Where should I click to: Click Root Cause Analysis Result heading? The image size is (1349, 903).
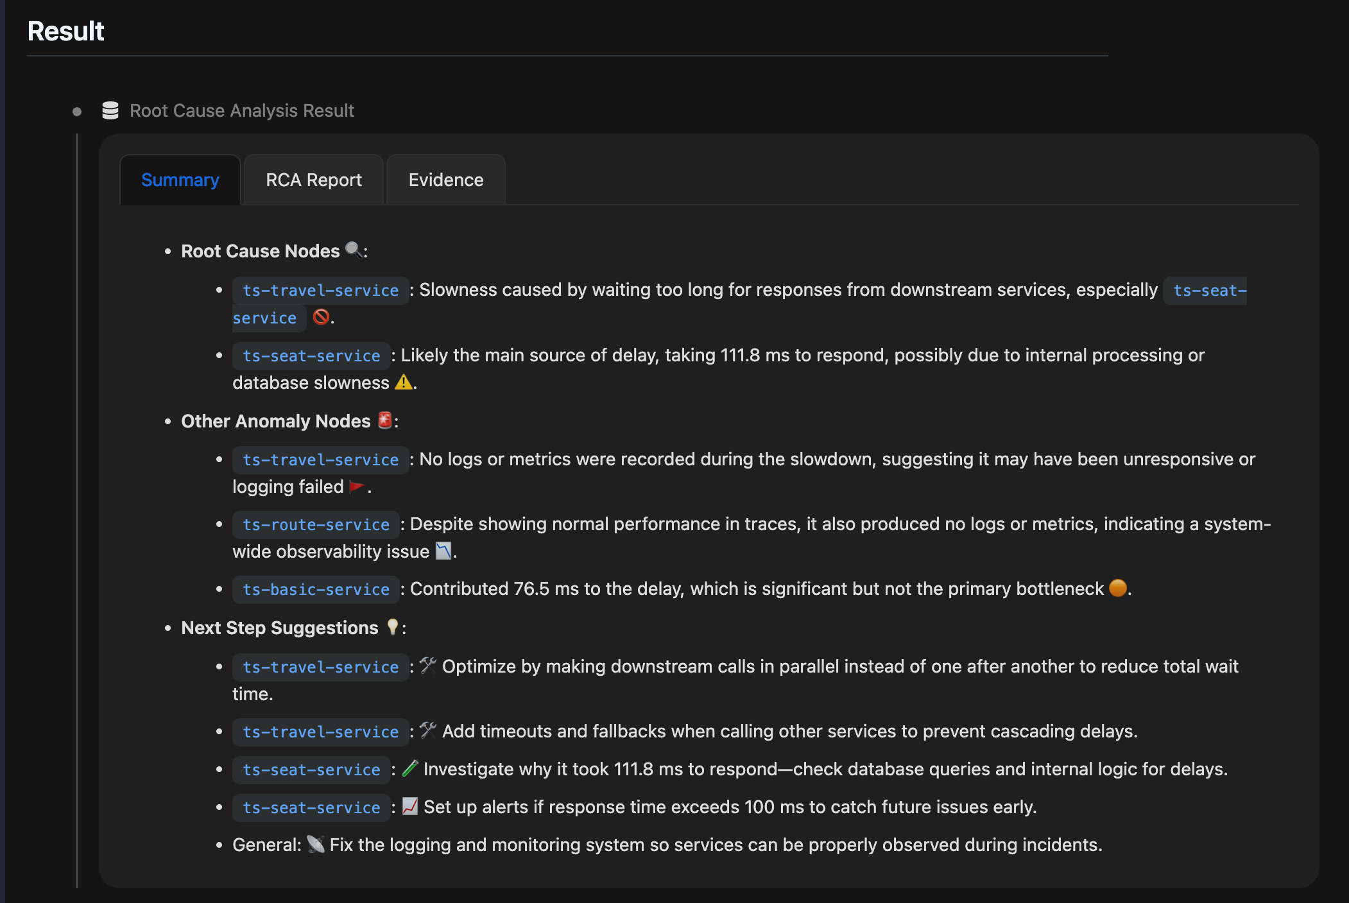pos(242,110)
